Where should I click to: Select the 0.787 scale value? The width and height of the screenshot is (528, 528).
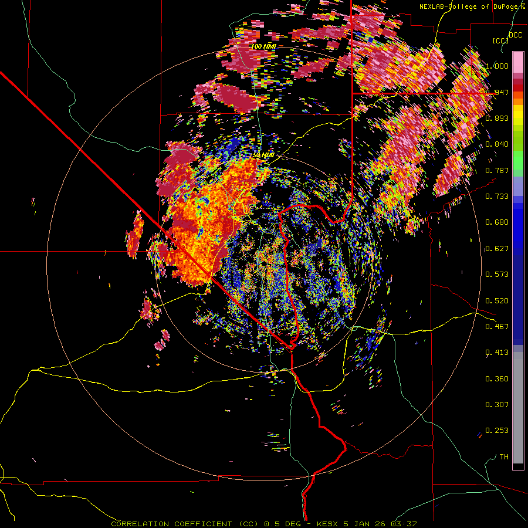[497, 170]
